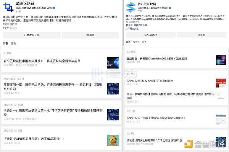Open article 腾讯云参编数据协作金融应用报告发布
This screenshot has width=229, height=152.
[x=170, y=96]
